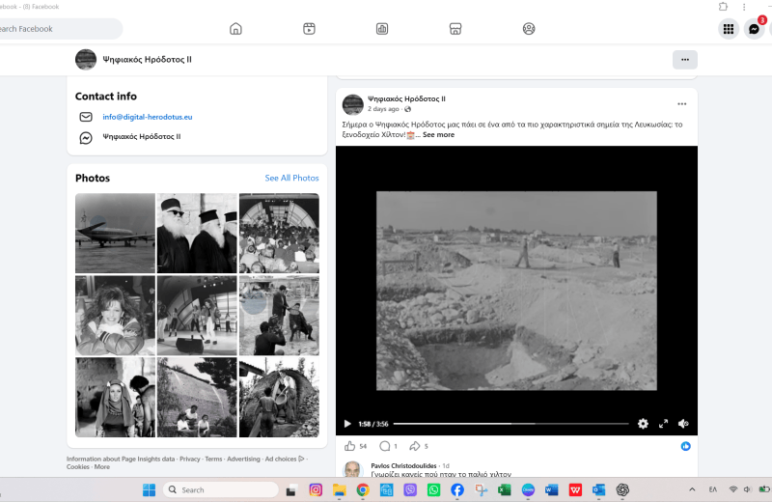Click the 2 days ago timestamp
Screen dimensions: 772x502
coord(383,109)
